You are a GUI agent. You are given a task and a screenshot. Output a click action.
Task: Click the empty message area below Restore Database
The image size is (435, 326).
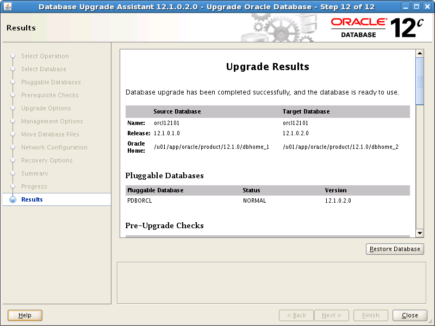271,283
